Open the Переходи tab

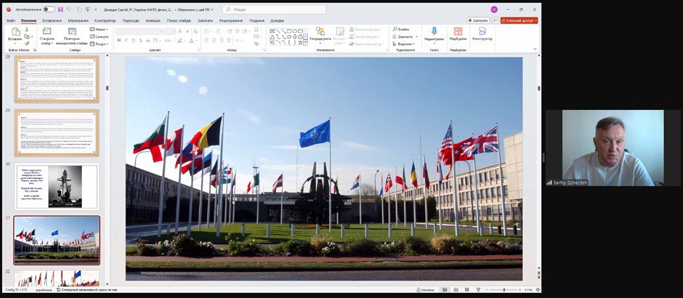pos(130,20)
